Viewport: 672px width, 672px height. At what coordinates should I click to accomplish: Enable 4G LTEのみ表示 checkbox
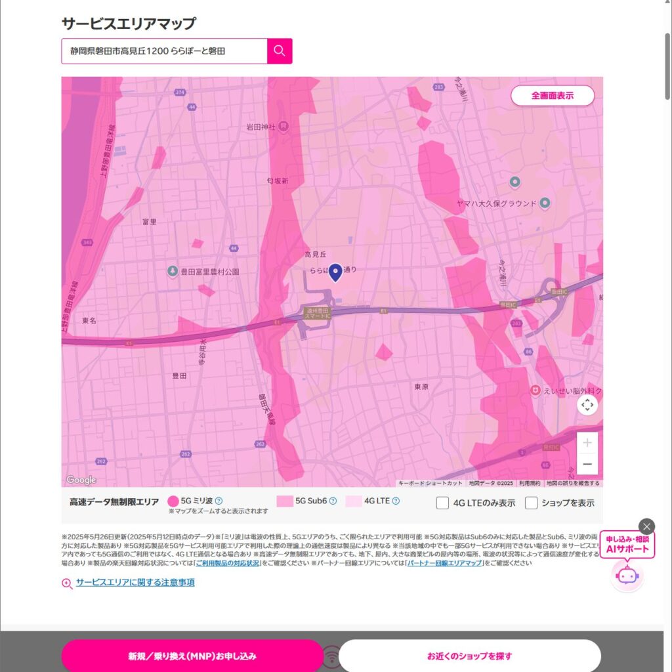pyautogui.click(x=442, y=503)
